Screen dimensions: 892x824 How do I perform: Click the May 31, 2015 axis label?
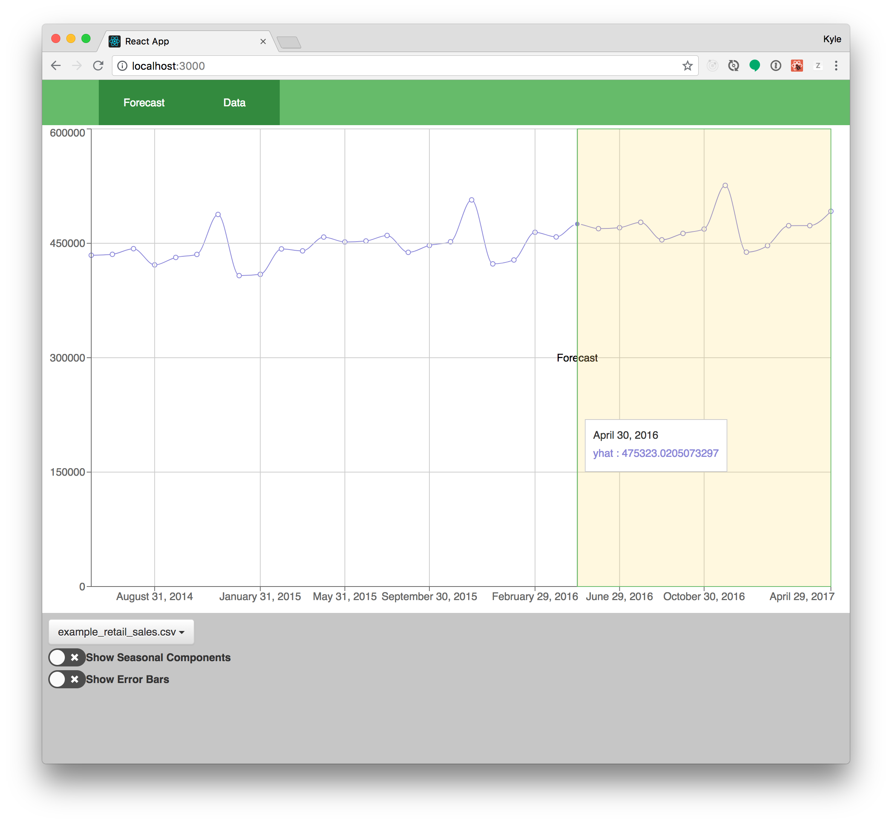345,597
